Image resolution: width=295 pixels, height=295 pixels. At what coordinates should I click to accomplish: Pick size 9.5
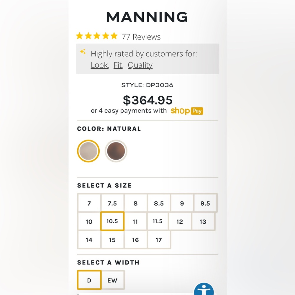(x=205, y=203)
